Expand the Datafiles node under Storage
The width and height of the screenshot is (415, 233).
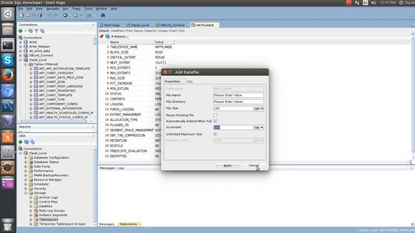coord(30,206)
